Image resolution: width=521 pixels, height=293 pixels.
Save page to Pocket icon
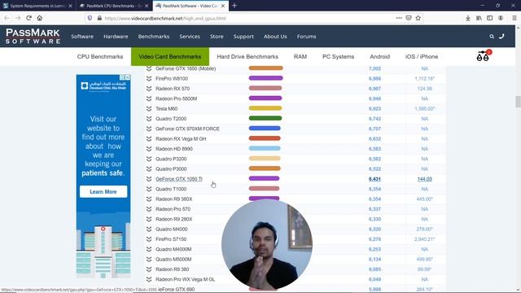pyautogui.click(x=409, y=18)
